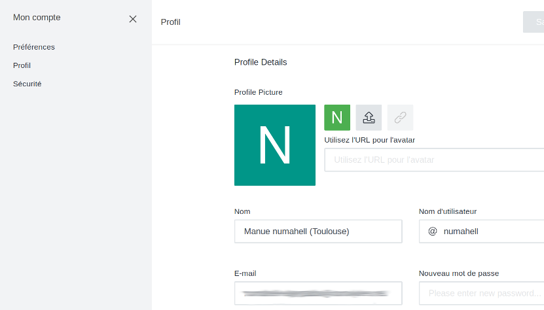Click the Mon compte title
544x310 pixels.
[x=37, y=18]
